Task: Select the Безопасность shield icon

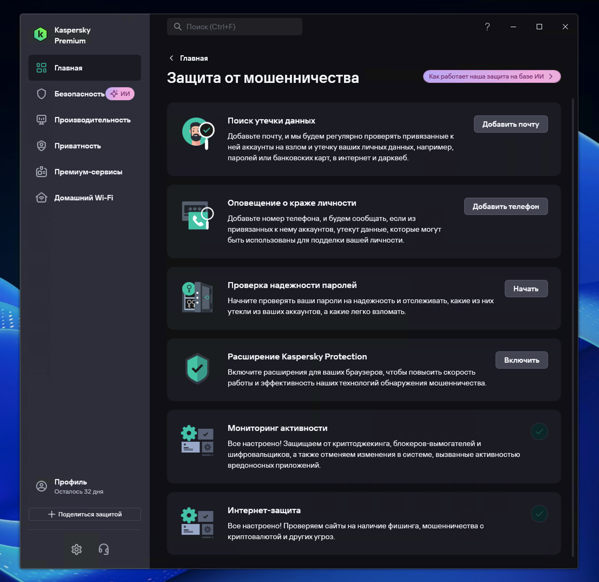Action: (42, 94)
